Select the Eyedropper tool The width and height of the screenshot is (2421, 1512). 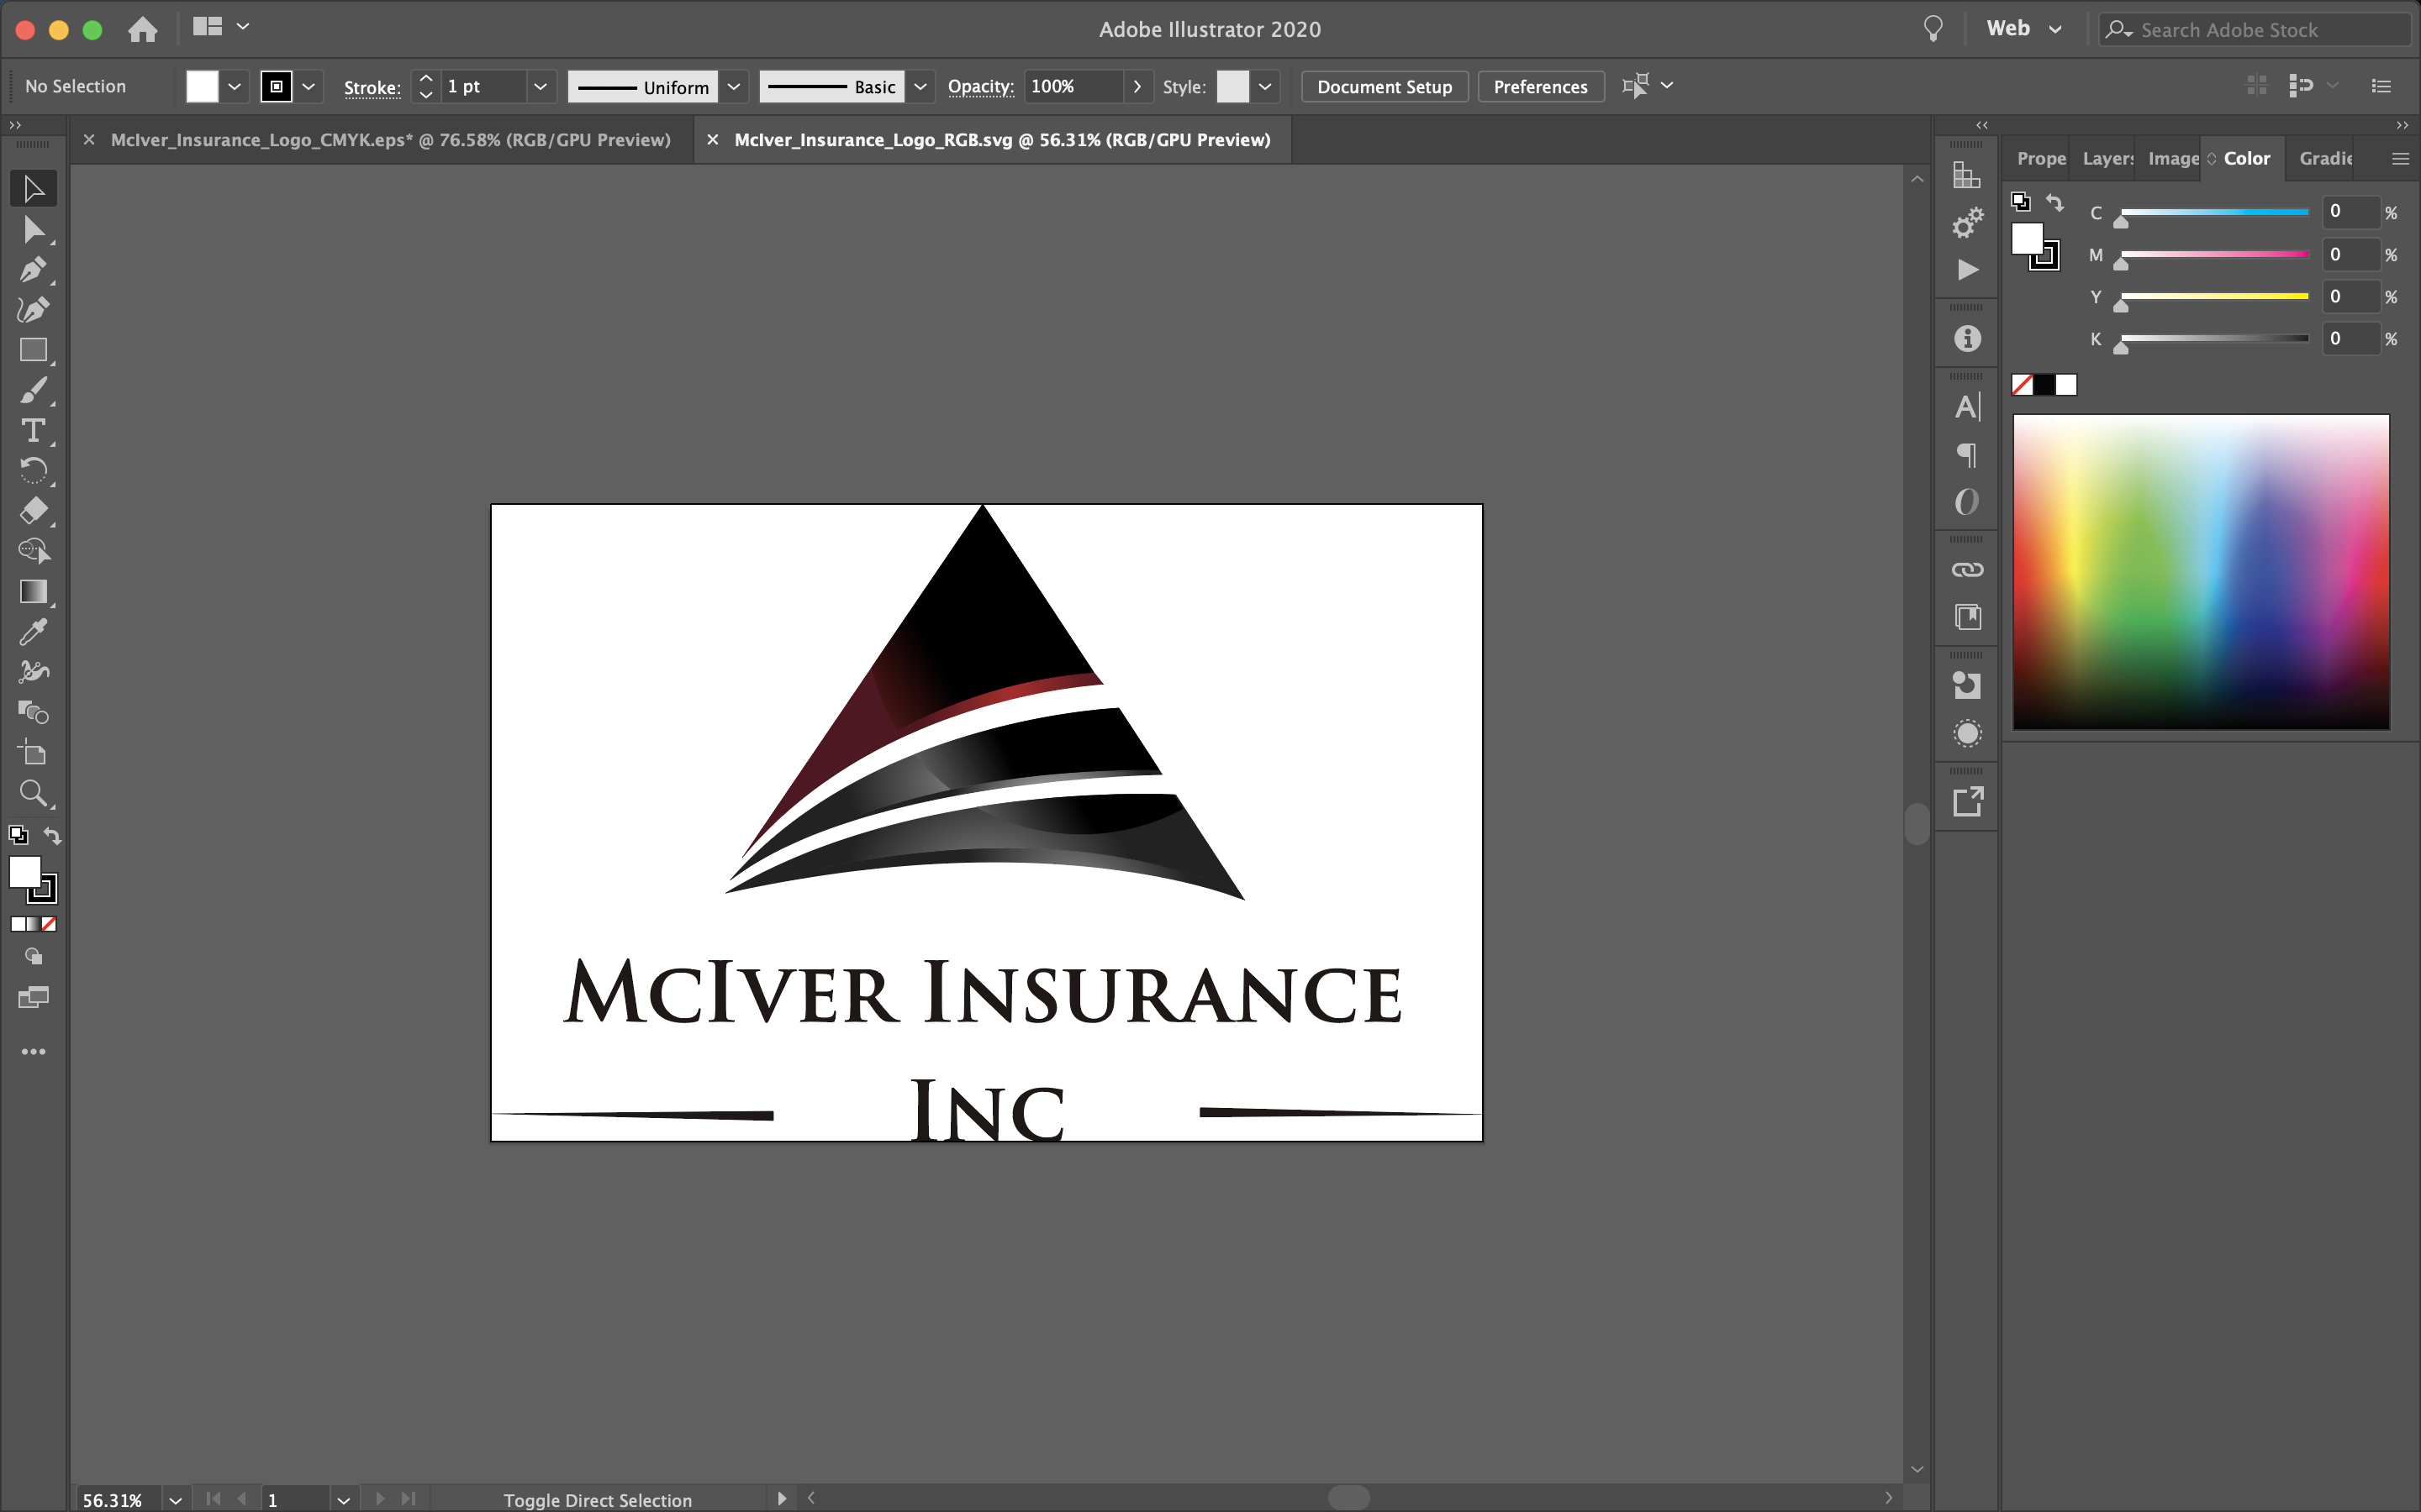point(33,632)
